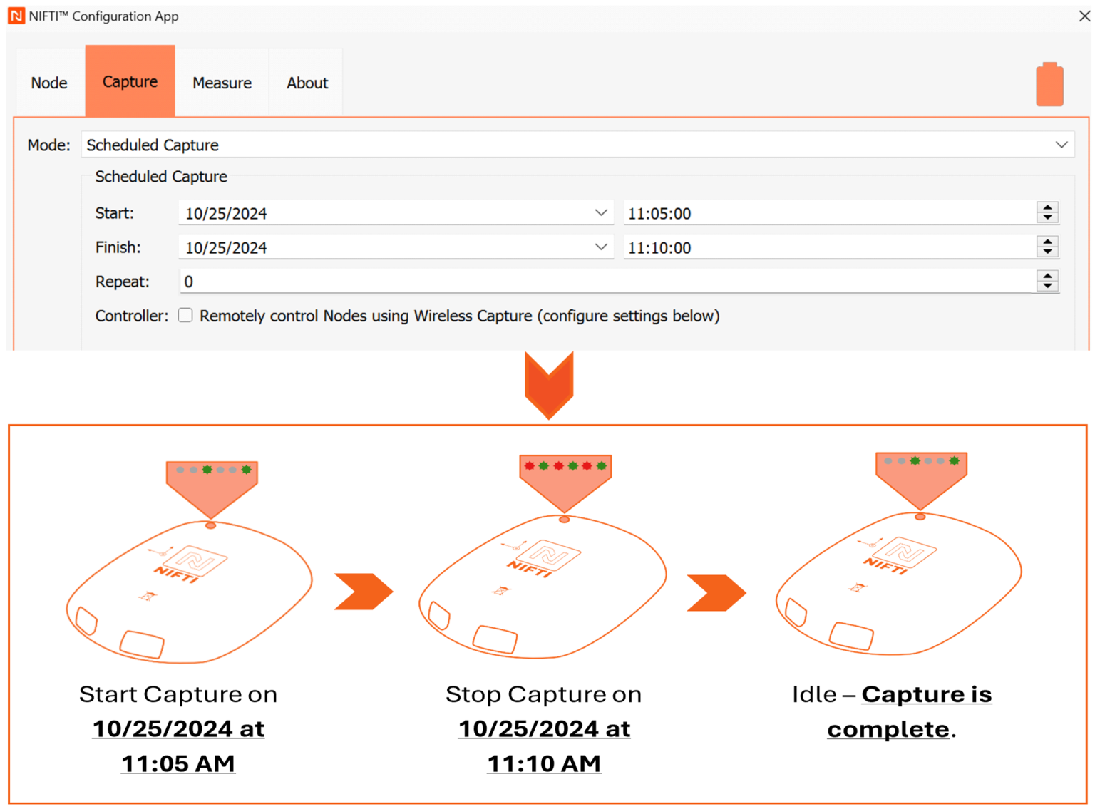The image size is (1095, 809).
Task: Click the Finish date value 10/25/2024
Action: (226, 247)
